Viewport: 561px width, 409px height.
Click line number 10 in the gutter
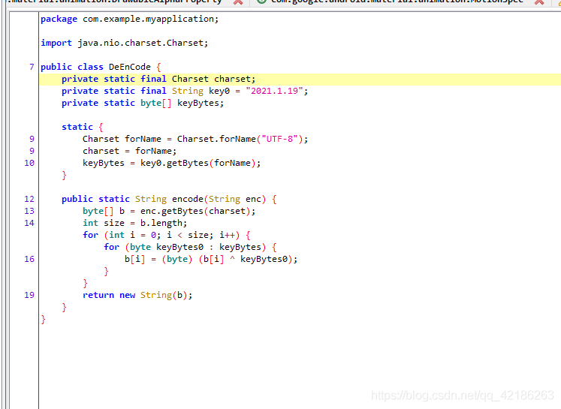tap(29, 163)
